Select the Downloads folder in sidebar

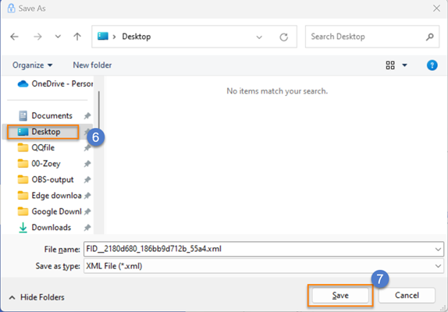(51, 228)
